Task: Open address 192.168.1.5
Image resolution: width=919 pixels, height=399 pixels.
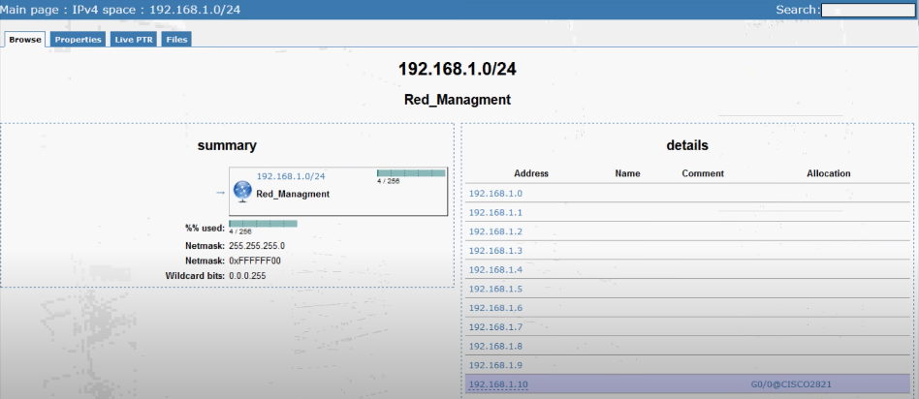Action: (495, 289)
